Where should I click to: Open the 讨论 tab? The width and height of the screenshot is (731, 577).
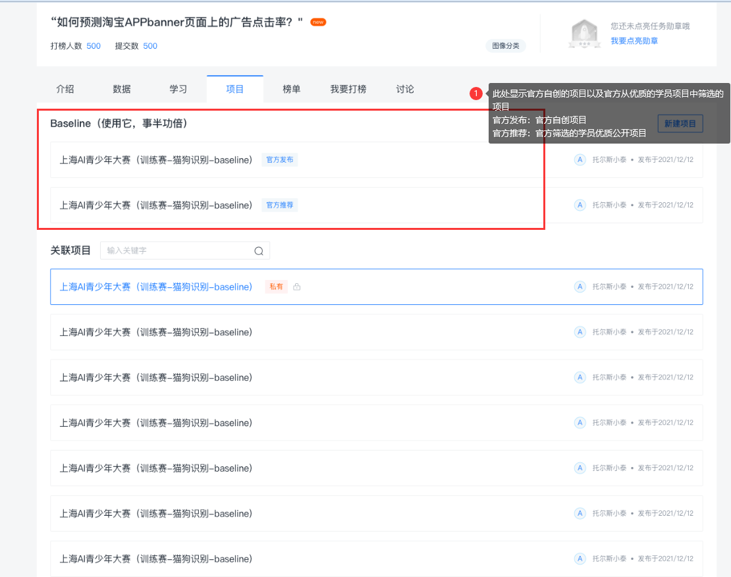point(404,89)
